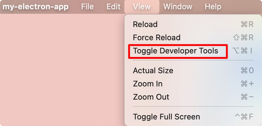Choose Reload from the View menu
The height and width of the screenshot is (126, 262).
[x=193, y=24]
